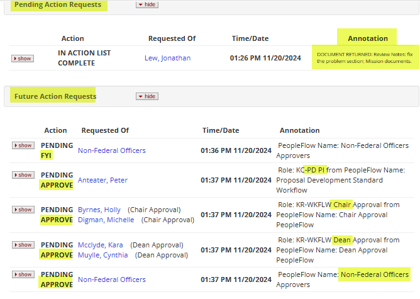Open Byrnes, Holly profile link

(99, 210)
